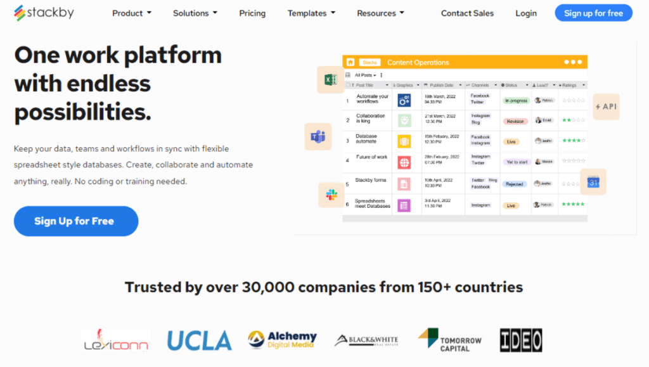The width and height of the screenshot is (649, 367).
Task: Open the All Posts view dropdown
Action: [366, 75]
